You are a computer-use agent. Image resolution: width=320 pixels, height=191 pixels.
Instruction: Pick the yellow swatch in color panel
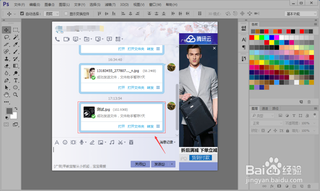257,37
